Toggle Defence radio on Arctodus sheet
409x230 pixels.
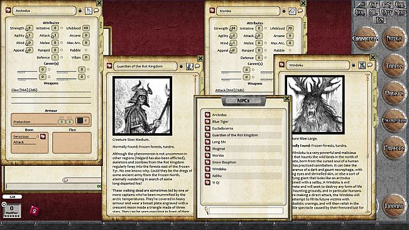[x=62, y=57]
